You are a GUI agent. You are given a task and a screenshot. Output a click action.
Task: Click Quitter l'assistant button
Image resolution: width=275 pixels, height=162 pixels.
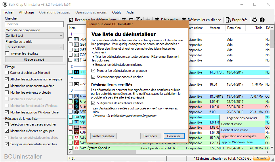103,136
